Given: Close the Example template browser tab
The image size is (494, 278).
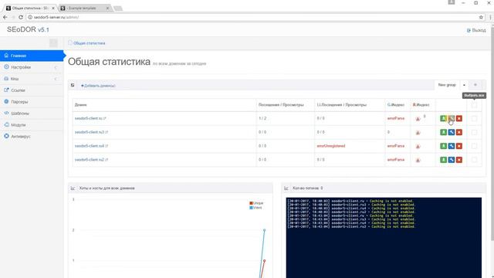Looking at the screenshot, I should (x=107, y=8).
